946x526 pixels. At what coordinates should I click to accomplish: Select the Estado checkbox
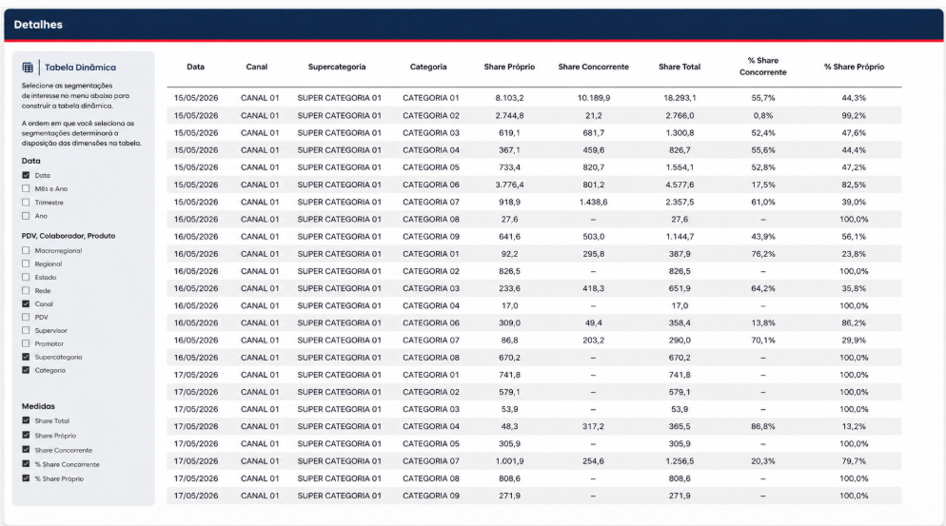point(26,278)
